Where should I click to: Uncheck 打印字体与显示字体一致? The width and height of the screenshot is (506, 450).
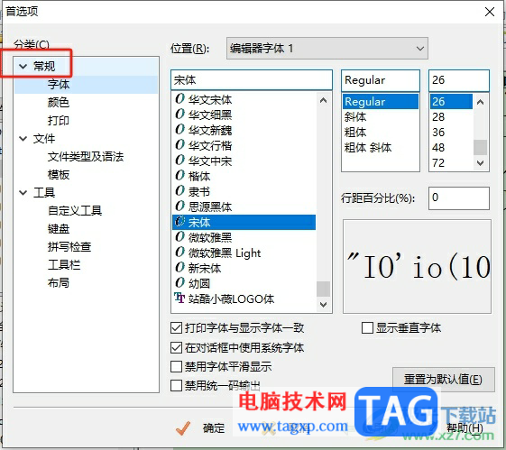[176, 328]
